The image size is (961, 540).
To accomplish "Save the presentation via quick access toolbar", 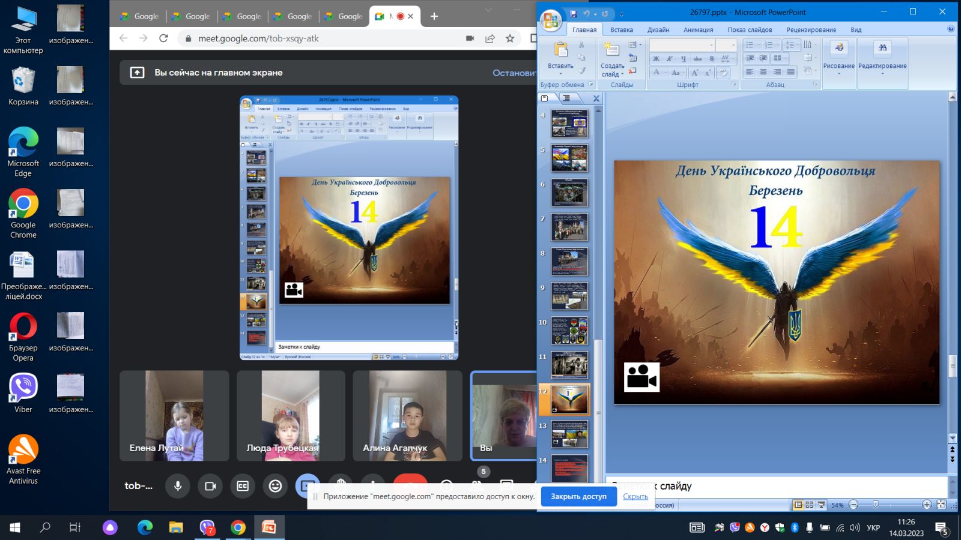I will 573,13.
